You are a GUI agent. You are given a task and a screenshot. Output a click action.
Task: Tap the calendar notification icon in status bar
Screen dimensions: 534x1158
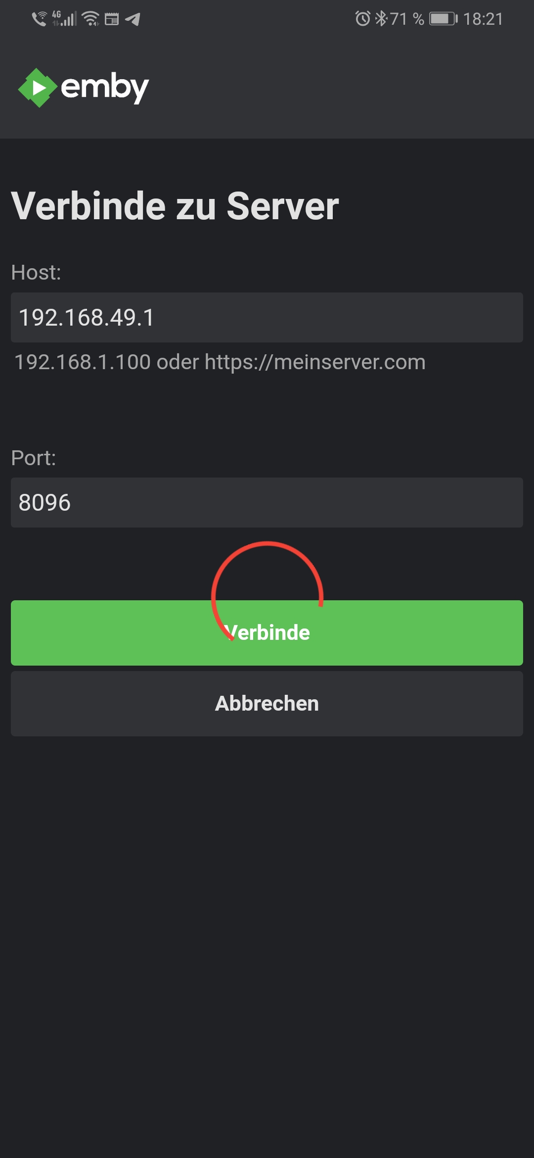112,19
